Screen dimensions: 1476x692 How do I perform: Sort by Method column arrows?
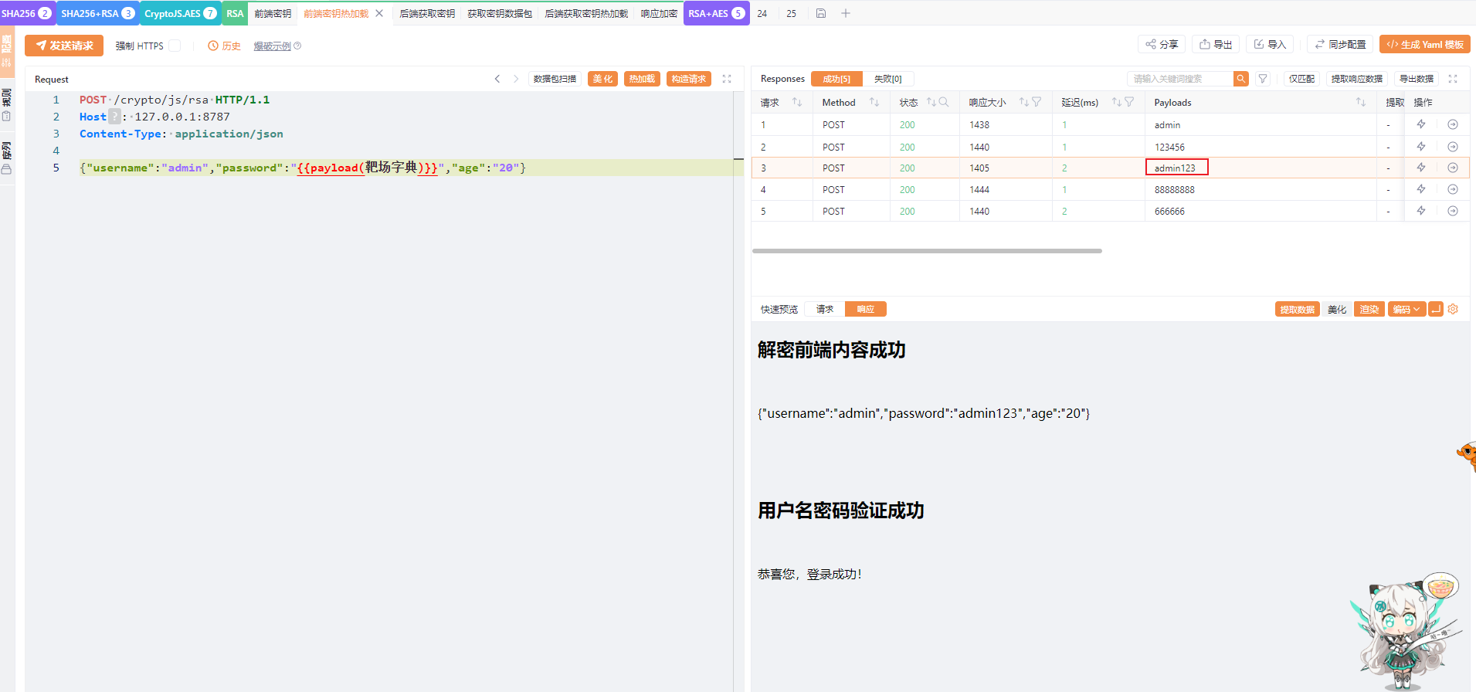(x=874, y=102)
